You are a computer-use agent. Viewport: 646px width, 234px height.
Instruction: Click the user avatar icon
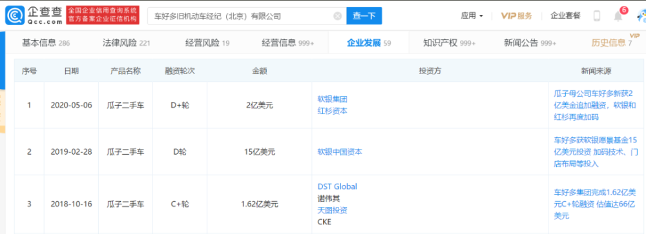coord(641,17)
